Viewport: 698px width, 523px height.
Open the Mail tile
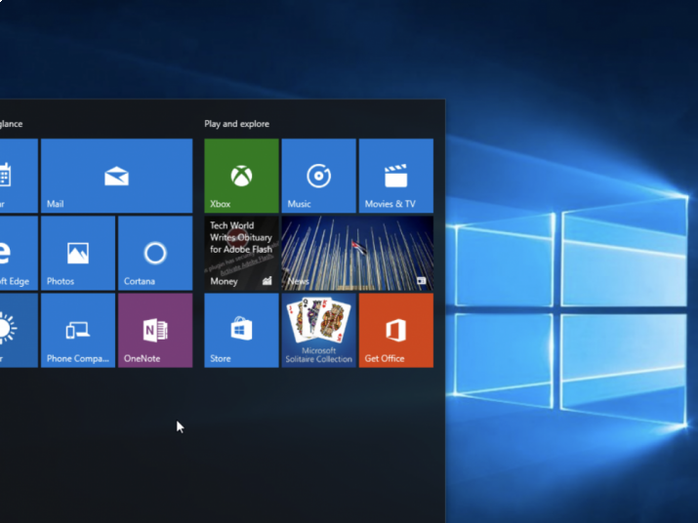(x=116, y=176)
